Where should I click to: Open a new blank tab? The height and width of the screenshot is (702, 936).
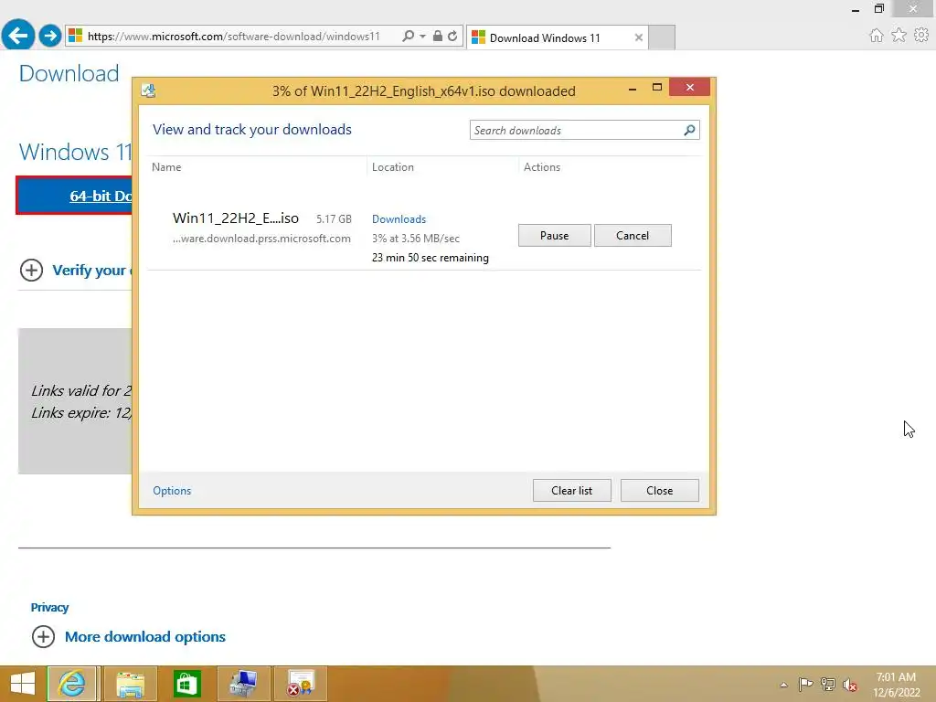[662, 37]
